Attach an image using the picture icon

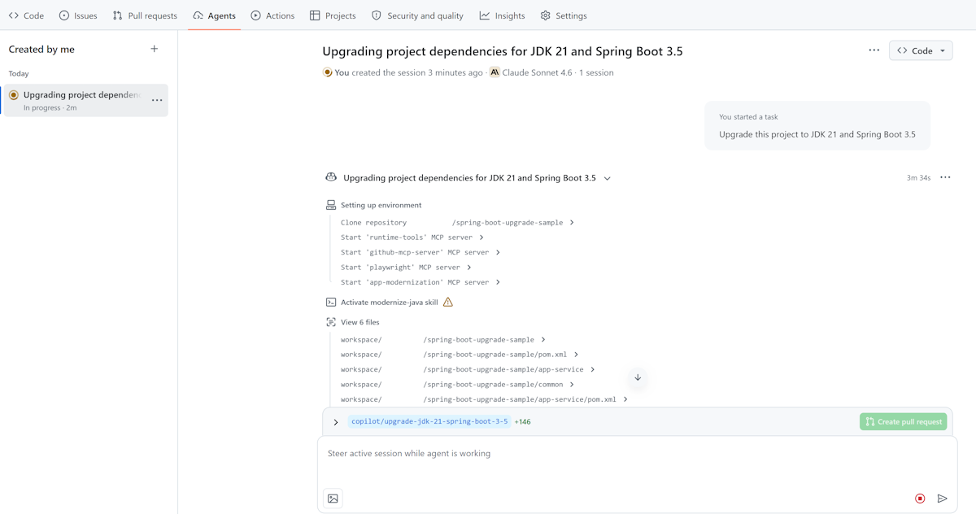[x=333, y=499]
